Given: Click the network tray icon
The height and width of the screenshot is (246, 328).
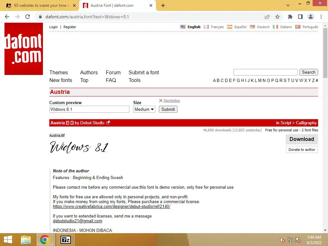Looking at the screenshot, I should [x=290, y=240].
